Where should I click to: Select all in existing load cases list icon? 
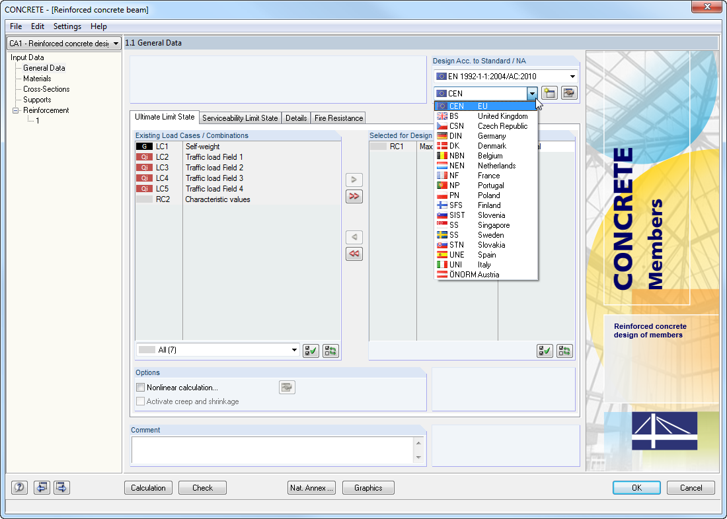[311, 351]
